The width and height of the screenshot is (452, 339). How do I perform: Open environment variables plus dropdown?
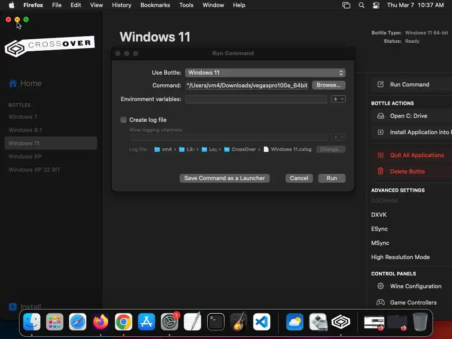[338, 99]
